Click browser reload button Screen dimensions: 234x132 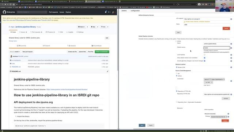pyautogui.click(x=11, y=4)
